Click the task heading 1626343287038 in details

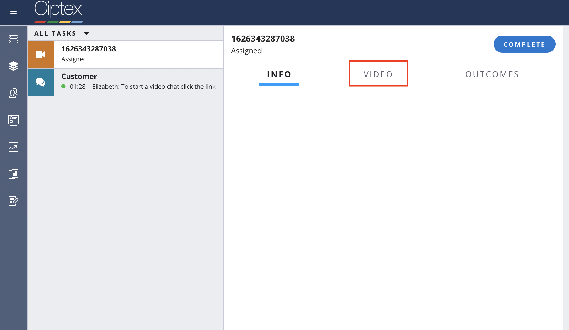click(263, 39)
